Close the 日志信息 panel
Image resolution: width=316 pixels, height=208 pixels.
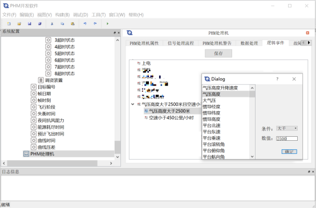pos(313,172)
